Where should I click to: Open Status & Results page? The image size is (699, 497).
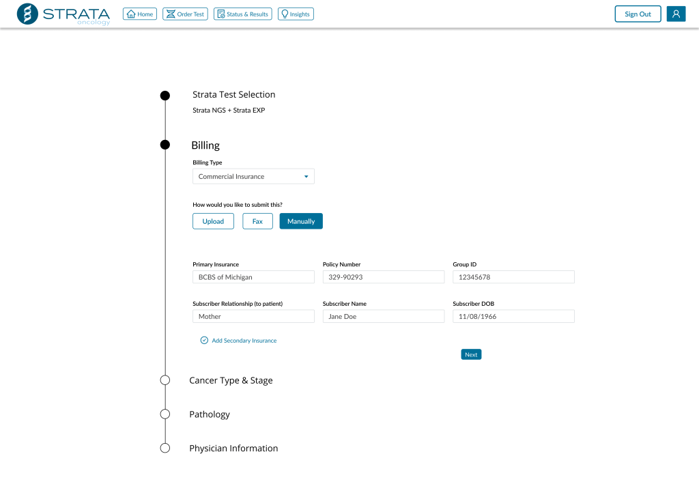242,14
